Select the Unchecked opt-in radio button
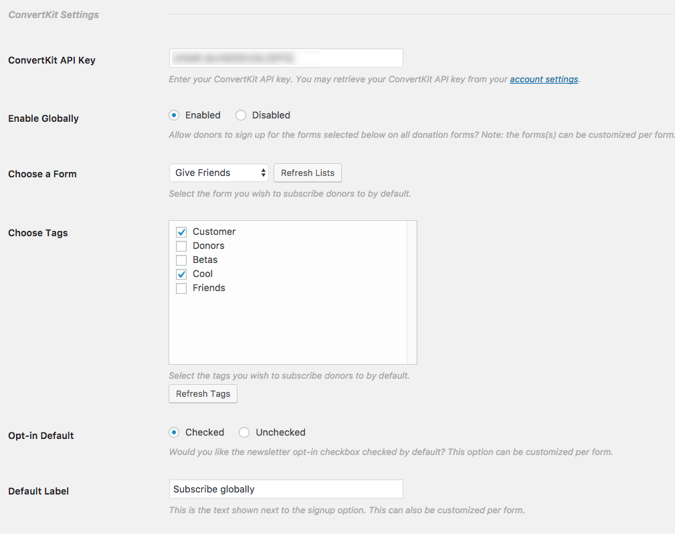 [244, 432]
